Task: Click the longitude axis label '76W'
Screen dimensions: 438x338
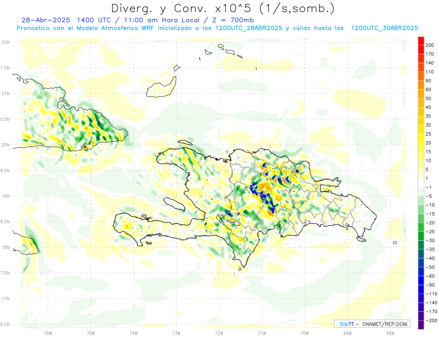Action: pos(48,333)
